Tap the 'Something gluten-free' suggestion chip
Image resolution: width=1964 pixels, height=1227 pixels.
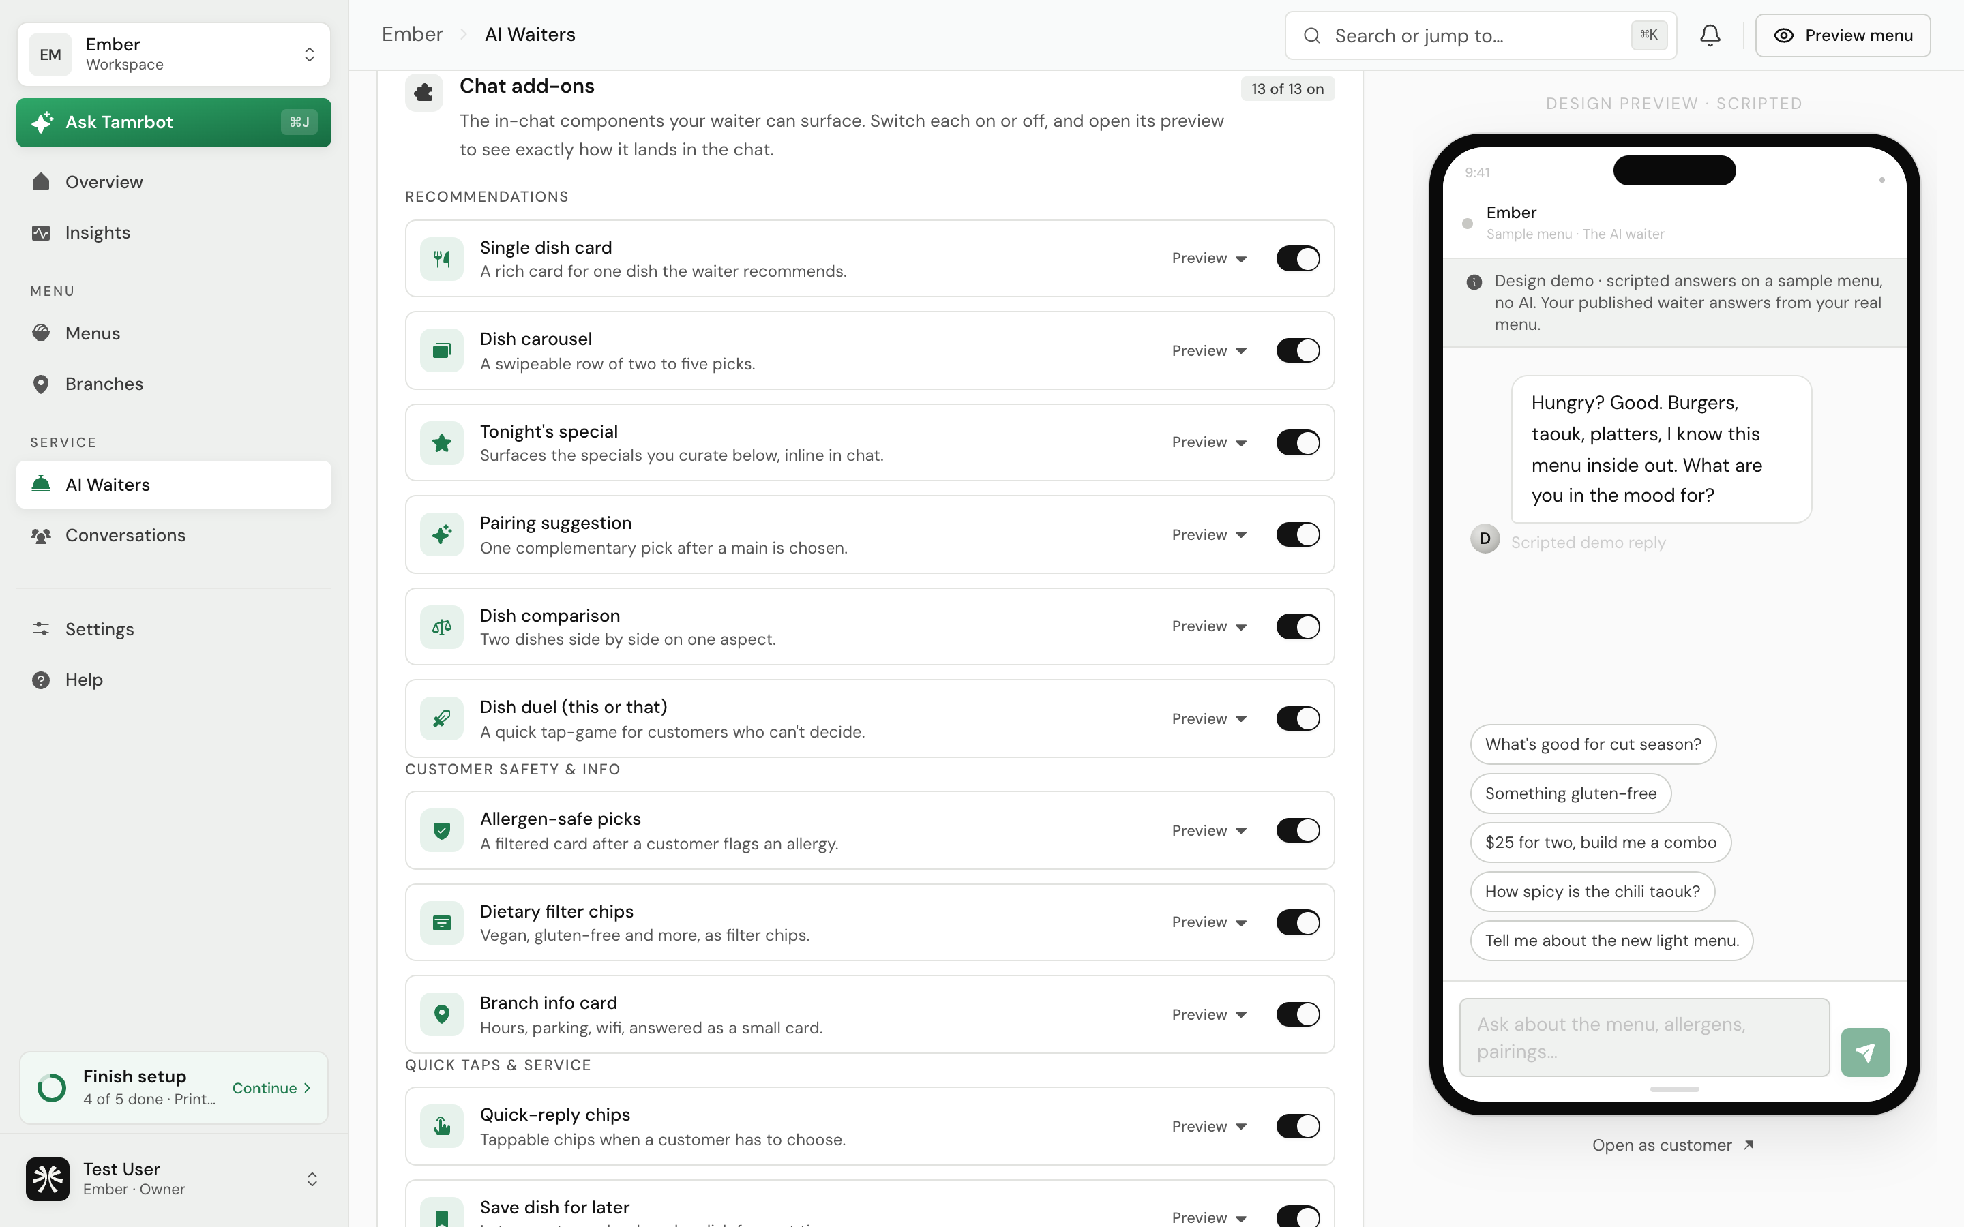(x=1571, y=793)
